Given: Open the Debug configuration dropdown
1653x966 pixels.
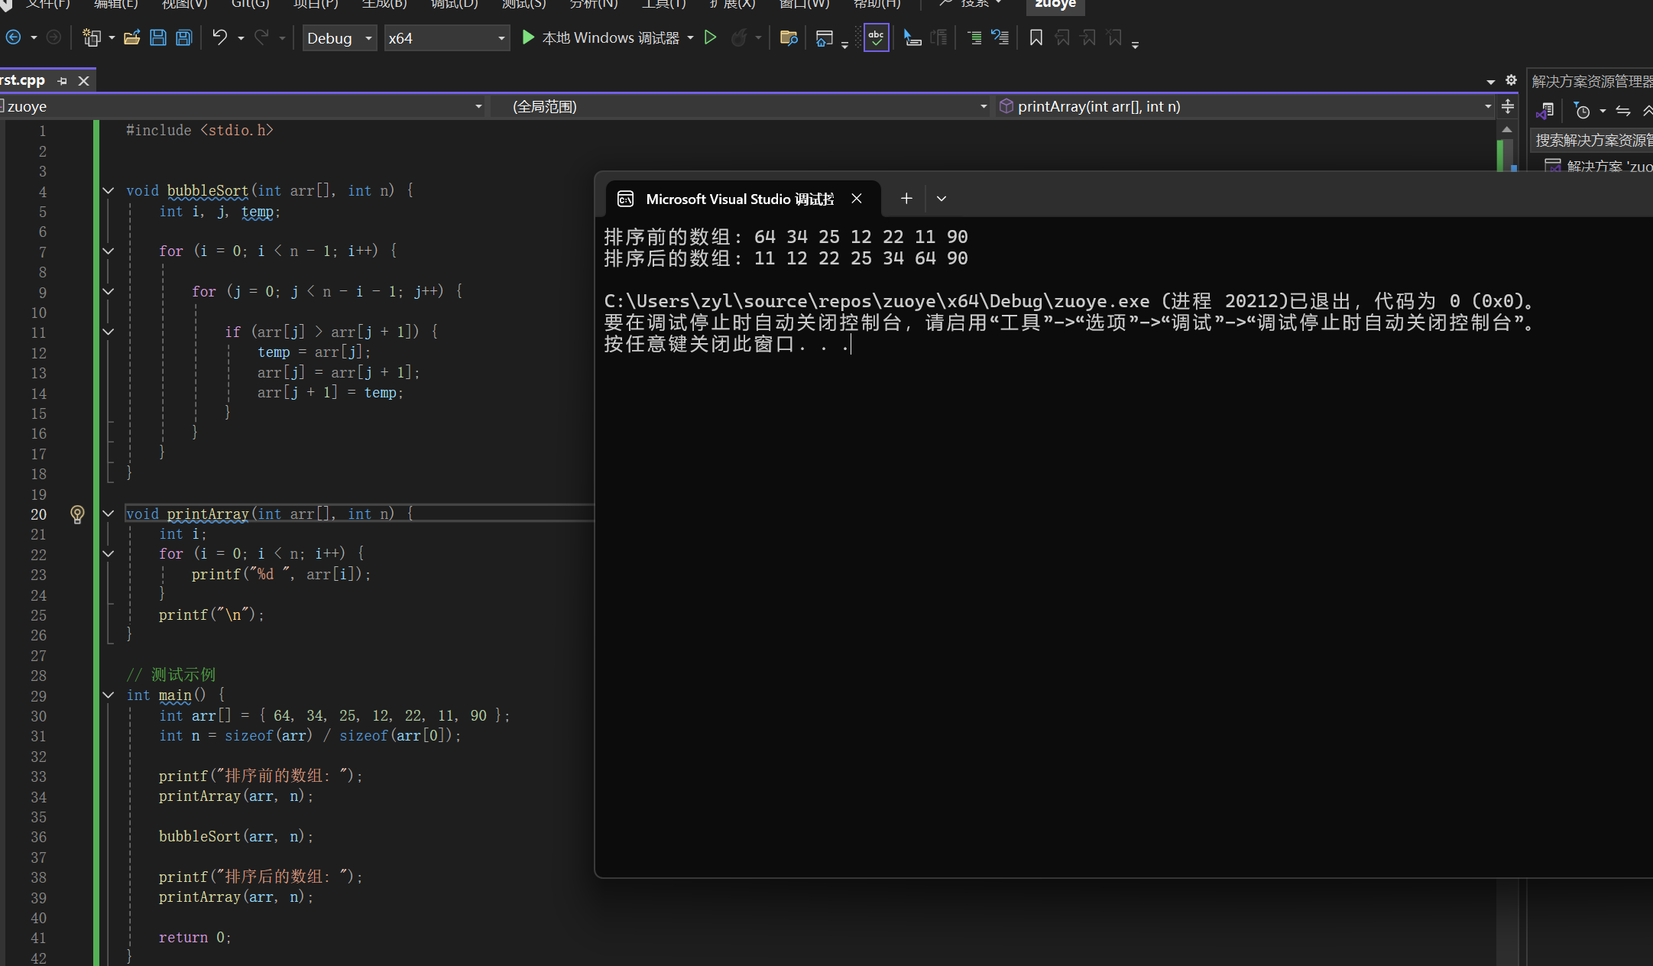Looking at the screenshot, I should pos(368,38).
